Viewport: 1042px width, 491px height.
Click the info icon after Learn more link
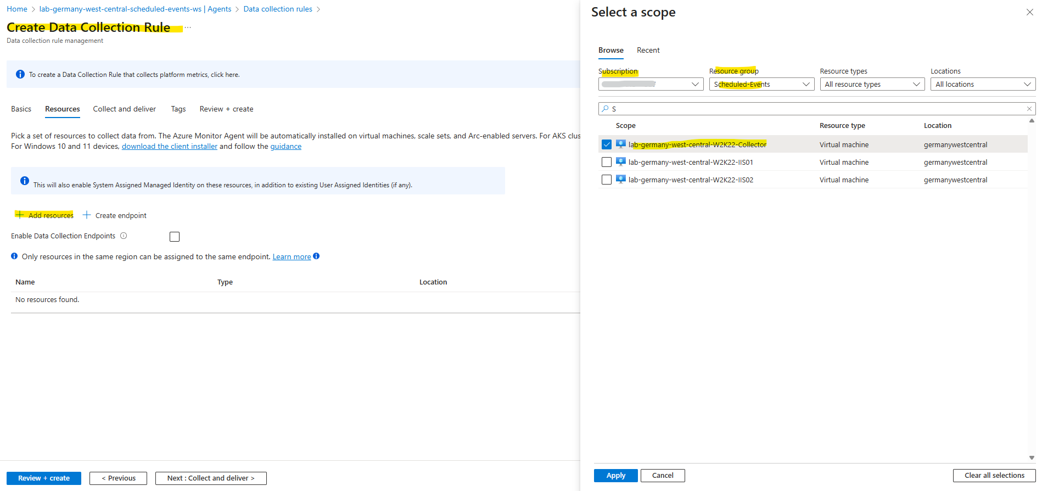tap(316, 256)
